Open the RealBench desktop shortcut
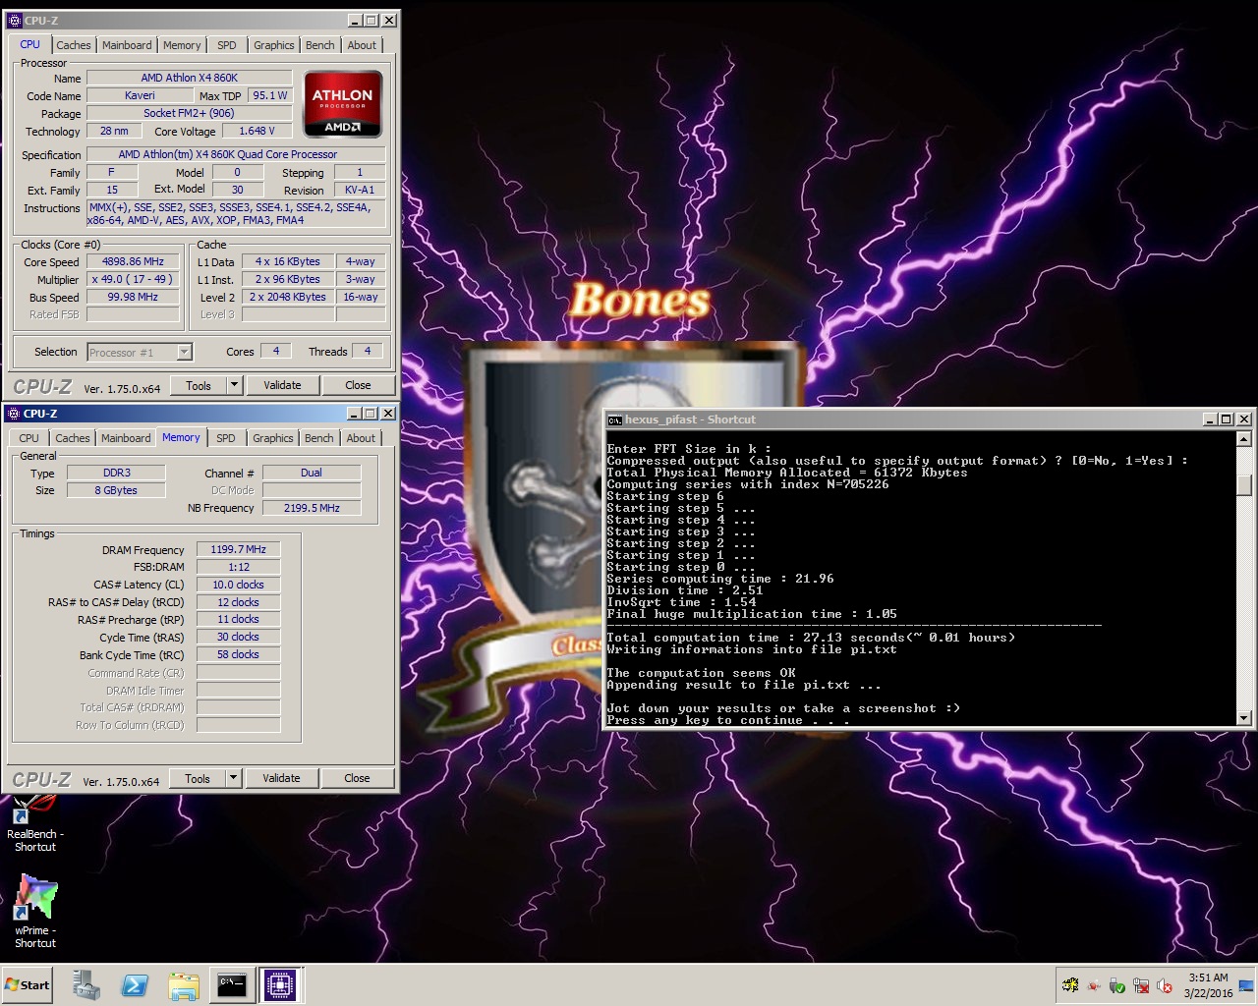This screenshot has width=1258, height=1006. (34, 823)
